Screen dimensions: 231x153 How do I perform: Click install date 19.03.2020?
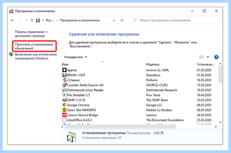point(204,90)
